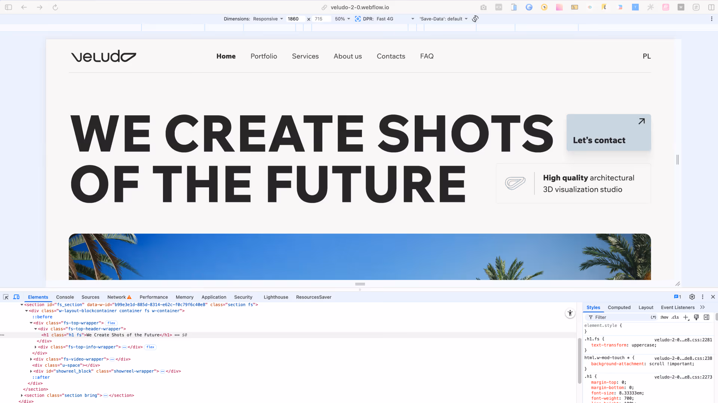The width and height of the screenshot is (718, 403).
Task: Open the Fast 4G throttling dropdown
Action: 396,19
